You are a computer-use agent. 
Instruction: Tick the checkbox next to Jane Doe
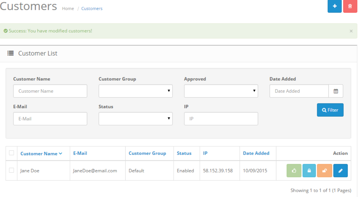(11, 170)
